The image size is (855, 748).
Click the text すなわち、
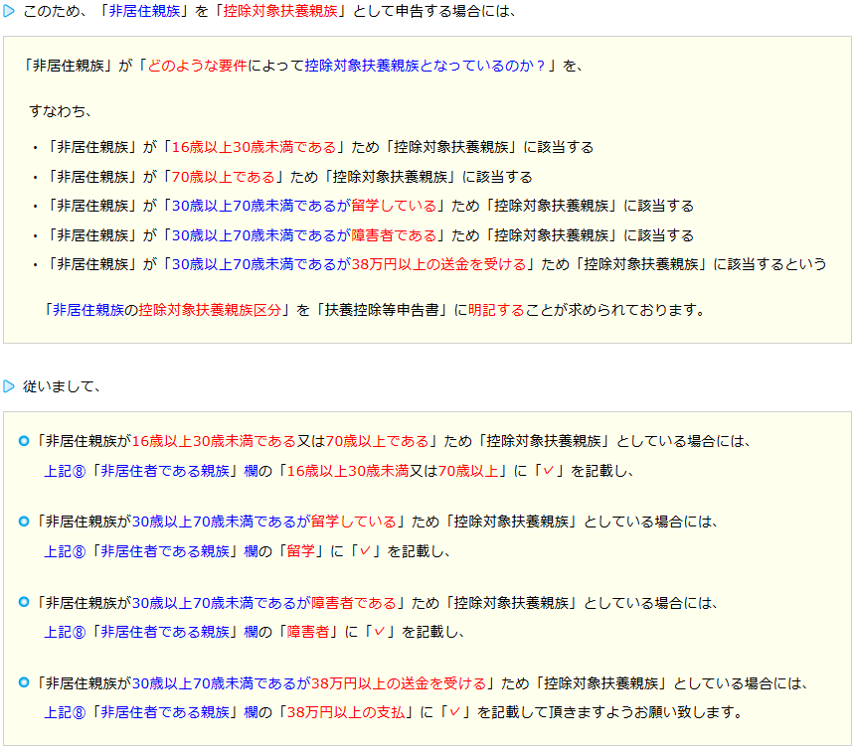61,111
